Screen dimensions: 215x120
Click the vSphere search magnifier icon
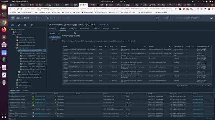click(48, 18)
